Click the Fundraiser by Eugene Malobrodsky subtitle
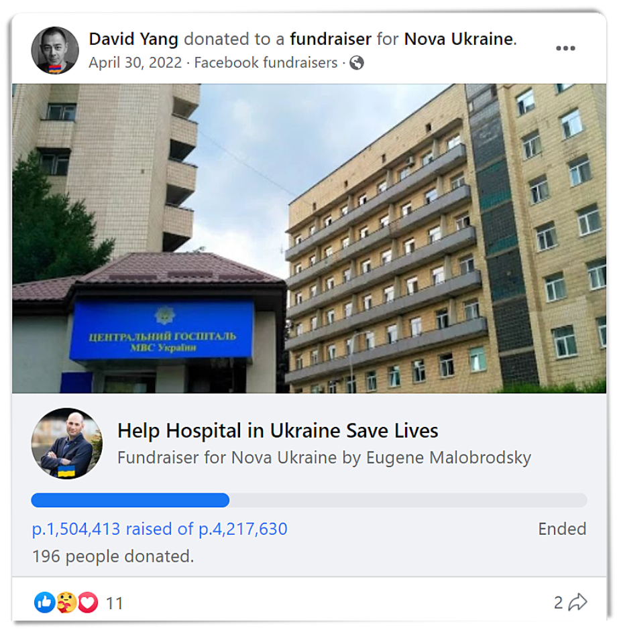This screenshot has height=632, width=617. coord(324,458)
